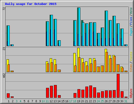Click the cyan hits bar for day 12

(x=52, y=30)
